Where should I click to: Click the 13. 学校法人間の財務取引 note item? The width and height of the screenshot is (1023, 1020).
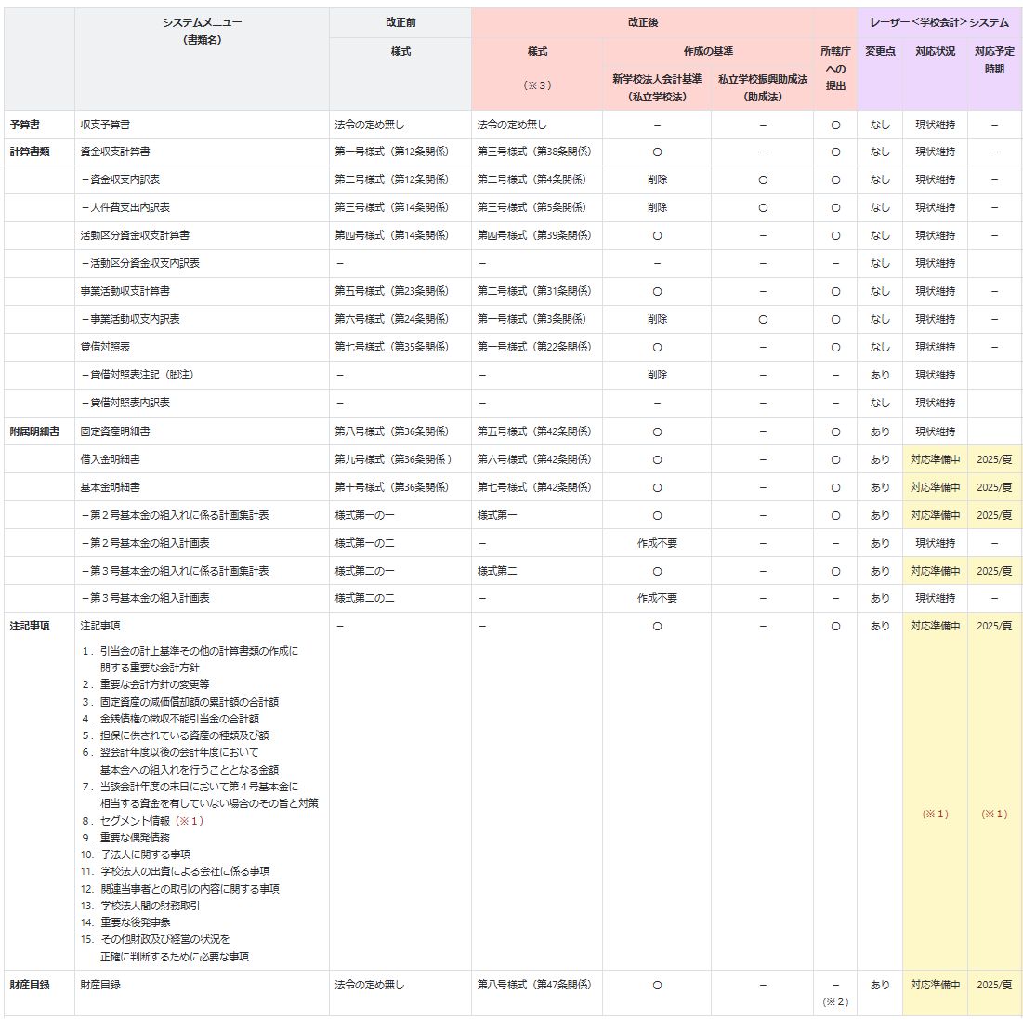(x=140, y=905)
